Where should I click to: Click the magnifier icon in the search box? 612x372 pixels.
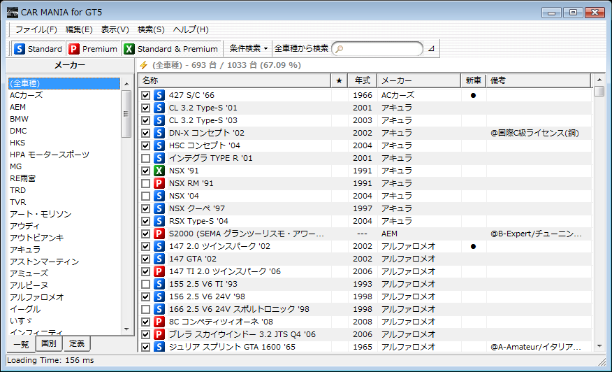coord(340,49)
